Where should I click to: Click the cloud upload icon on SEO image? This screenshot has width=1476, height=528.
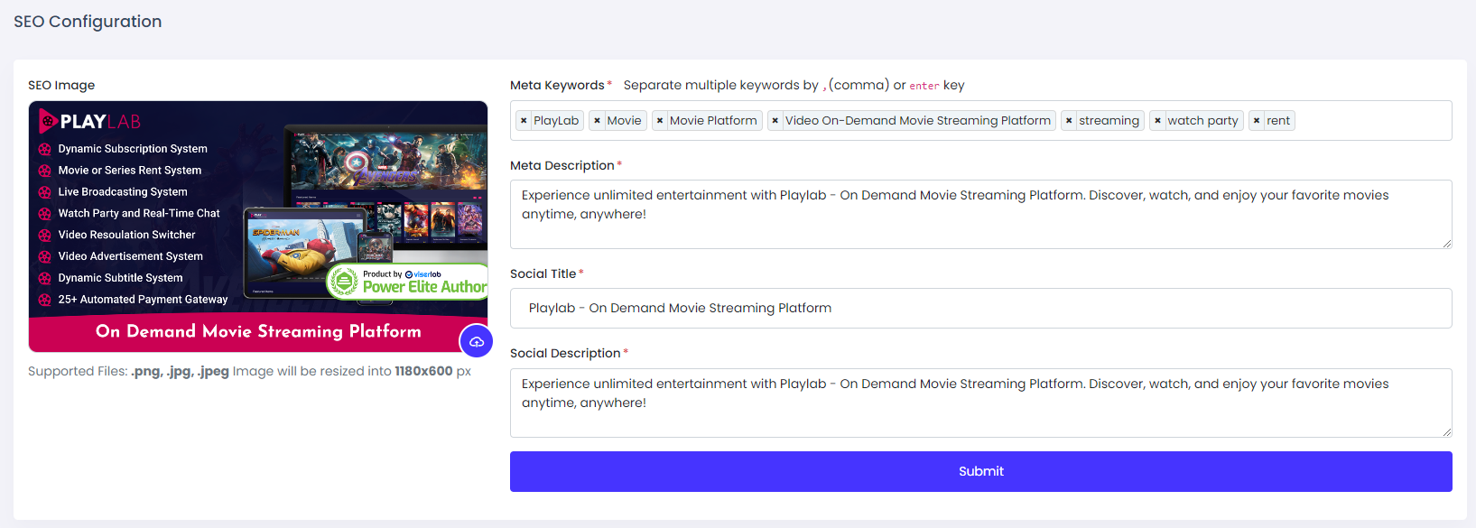(477, 341)
